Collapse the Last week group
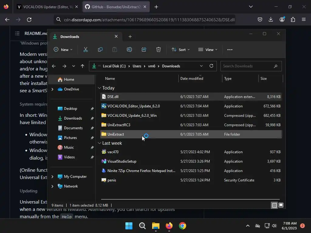 99,143
